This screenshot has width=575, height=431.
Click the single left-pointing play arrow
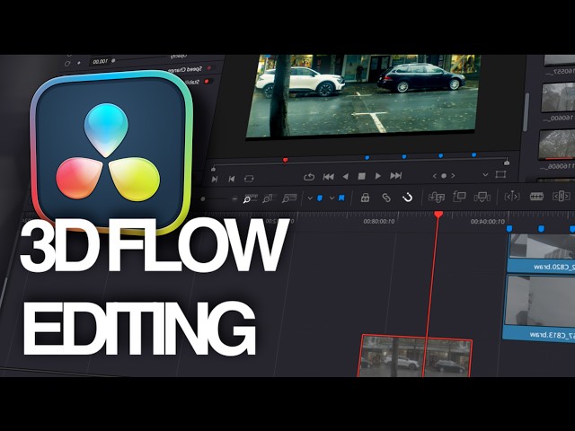(x=345, y=177)
